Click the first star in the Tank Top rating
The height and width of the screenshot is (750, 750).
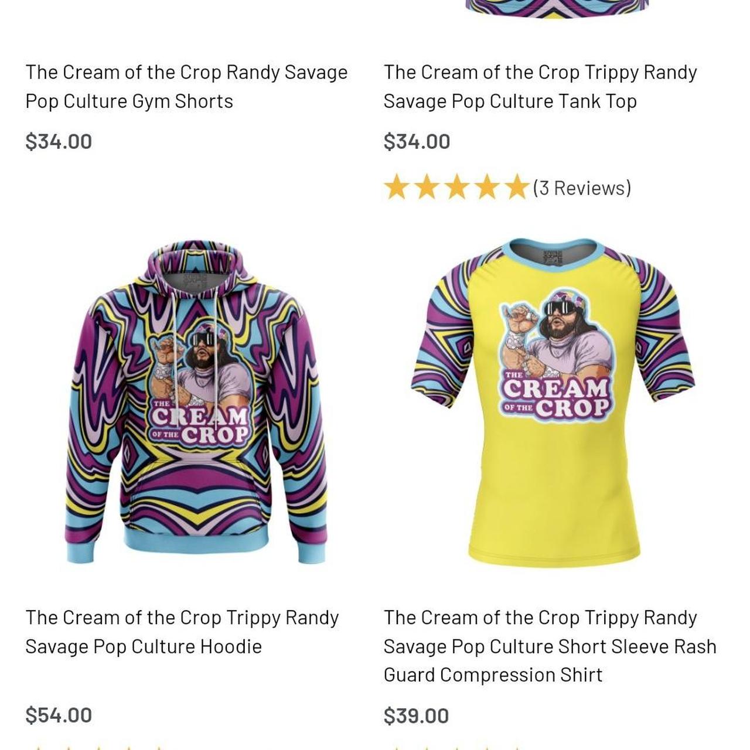click(397, 187)
